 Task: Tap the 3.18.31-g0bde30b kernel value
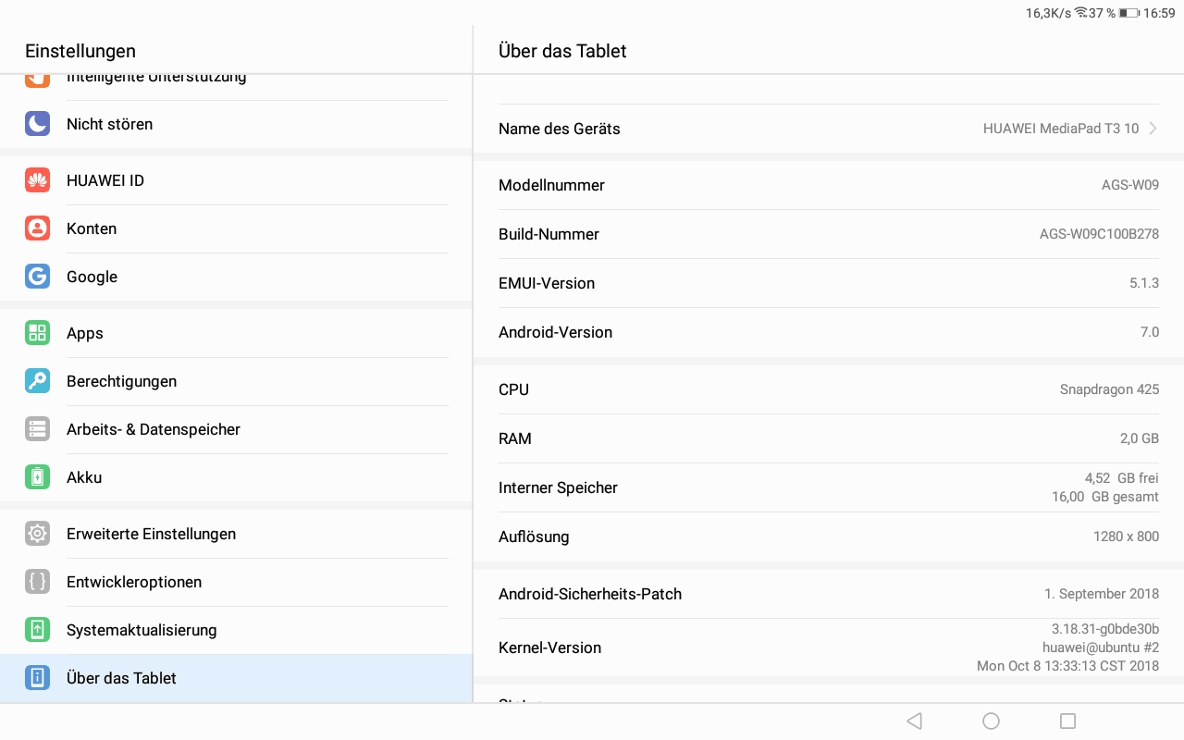point(1105,629)
